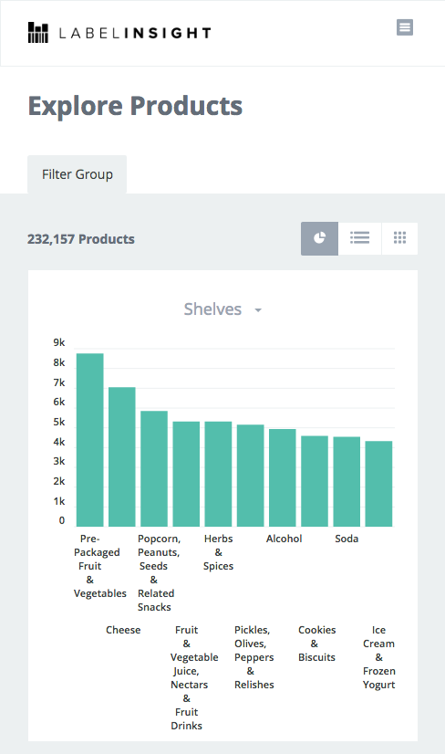
Task: Select the Herbs & Spices bar
Action: click(x=218, y=474)
